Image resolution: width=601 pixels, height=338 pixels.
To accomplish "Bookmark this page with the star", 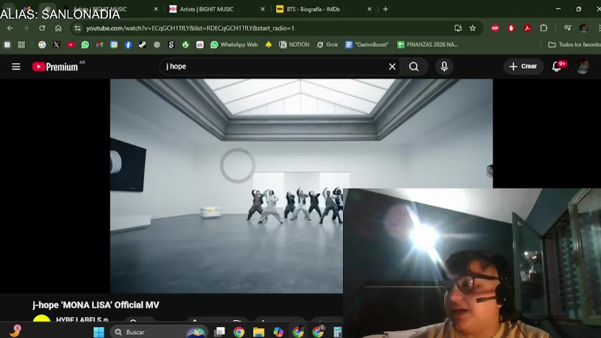I will [473, 28].
